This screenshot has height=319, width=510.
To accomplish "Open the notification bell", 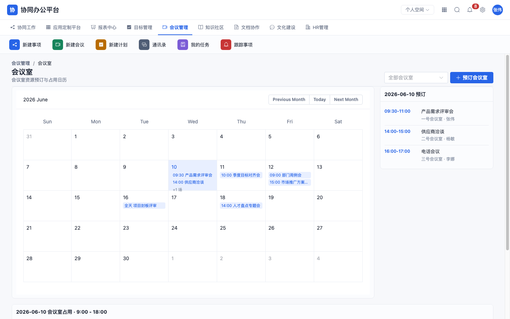I will click(470, 10).
